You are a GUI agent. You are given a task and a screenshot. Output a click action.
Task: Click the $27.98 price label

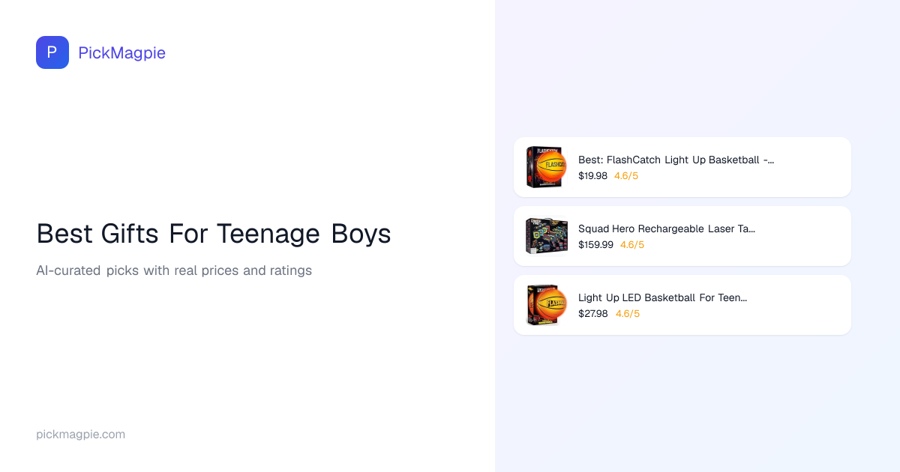pos(593,314)
